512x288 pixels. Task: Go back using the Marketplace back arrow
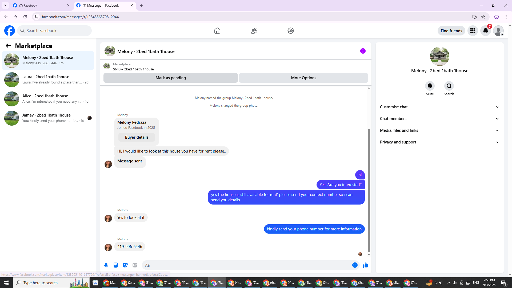coord(8,46)
